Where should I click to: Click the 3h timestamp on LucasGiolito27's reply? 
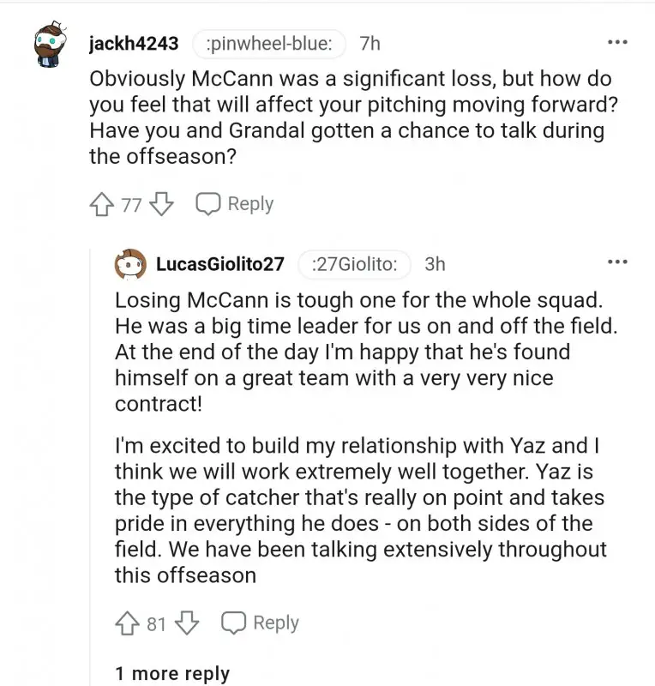[x=436, y=264]
